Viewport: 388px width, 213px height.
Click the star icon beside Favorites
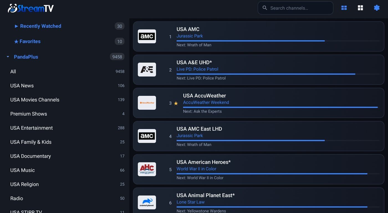(x=16, y=41)
